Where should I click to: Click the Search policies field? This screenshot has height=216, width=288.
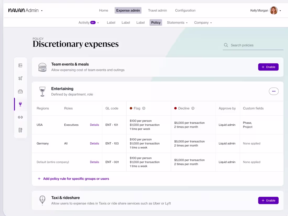click(253, 45)
